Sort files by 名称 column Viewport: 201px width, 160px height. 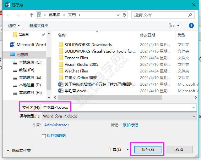[x=62, y=35]
